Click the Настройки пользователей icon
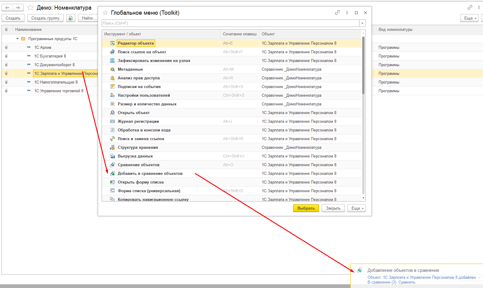Viewport: 483px width, 288px height. click(112, 96)
